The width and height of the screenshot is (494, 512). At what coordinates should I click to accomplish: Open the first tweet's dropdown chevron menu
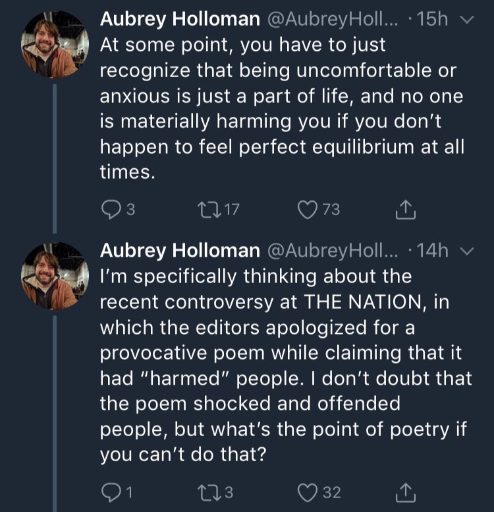pos(468,20)
